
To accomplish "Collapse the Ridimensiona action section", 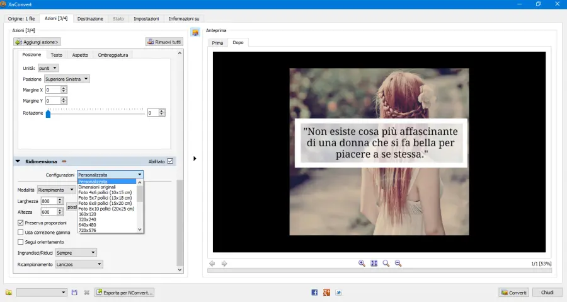I will (18, 161).
